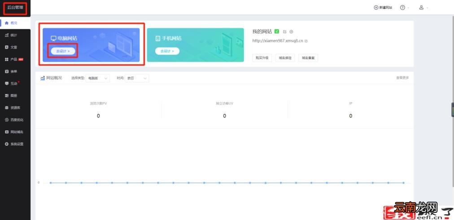Expand the 时间 昨日 dropdown
The image size is (454, 220).
pyautogui.click(x=137, y=78)
